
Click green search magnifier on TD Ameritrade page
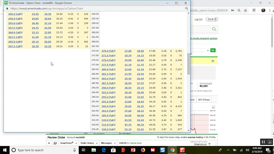pyautogui.click(x=214, y=29)
